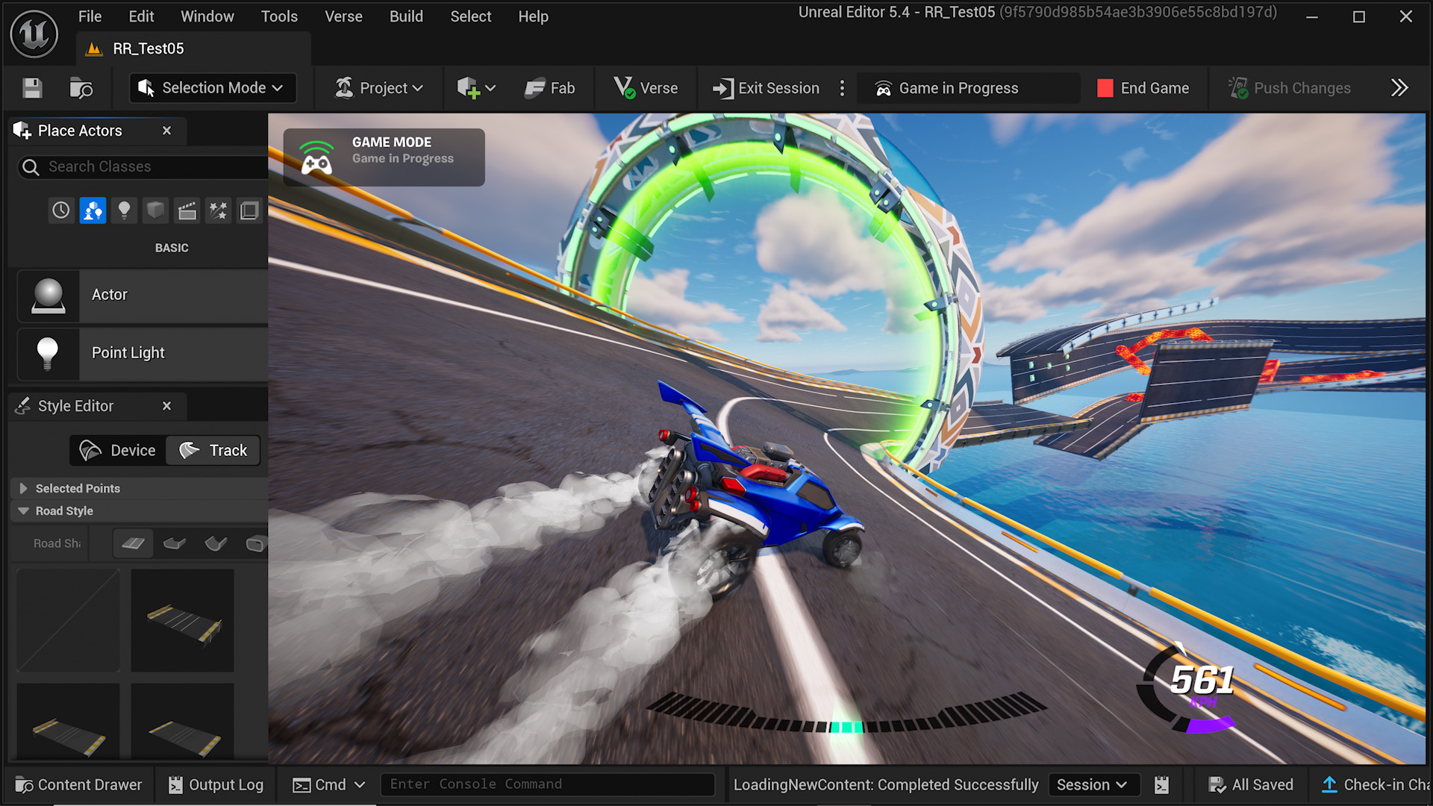
Task: Select the Lights category bulb icon
Action: click(x=124, y=211)
